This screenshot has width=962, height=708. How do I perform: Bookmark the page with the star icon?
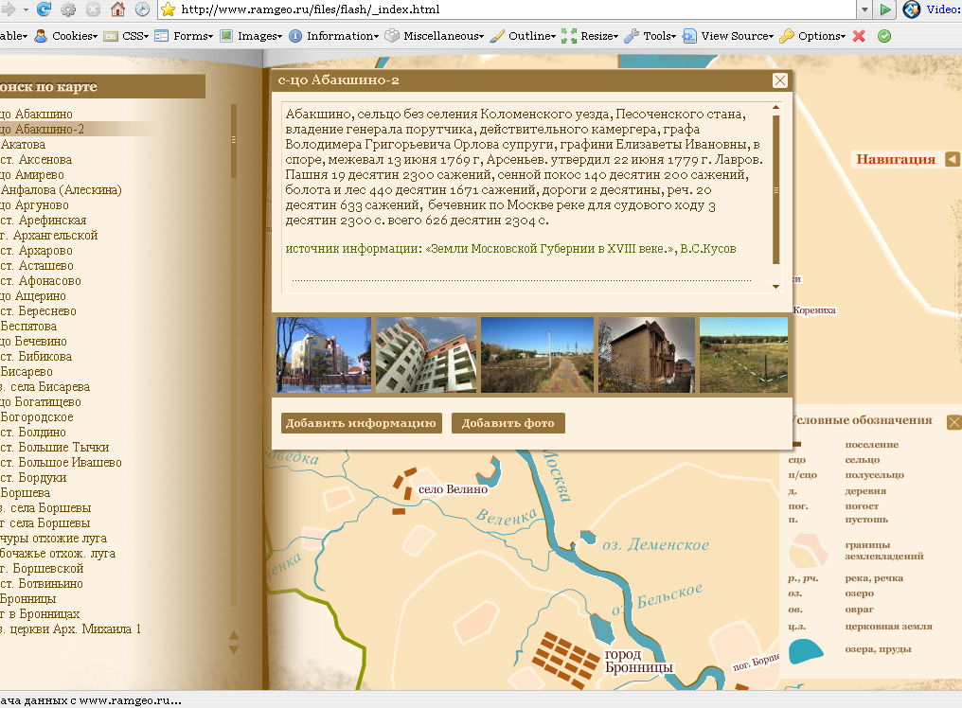pos(169,9)
